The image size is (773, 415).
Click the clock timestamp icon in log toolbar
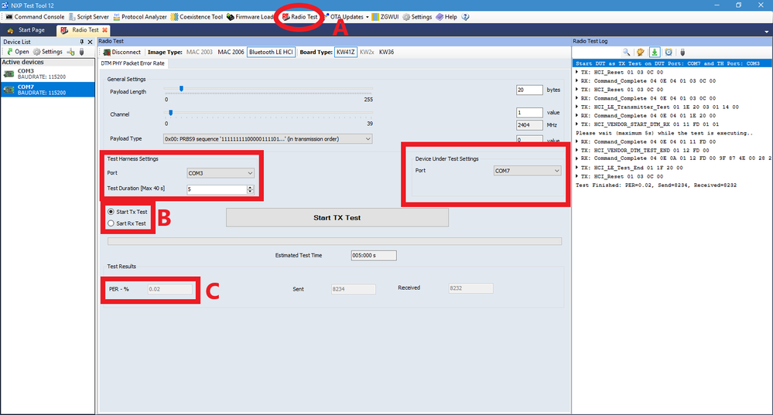click(669, 53)
